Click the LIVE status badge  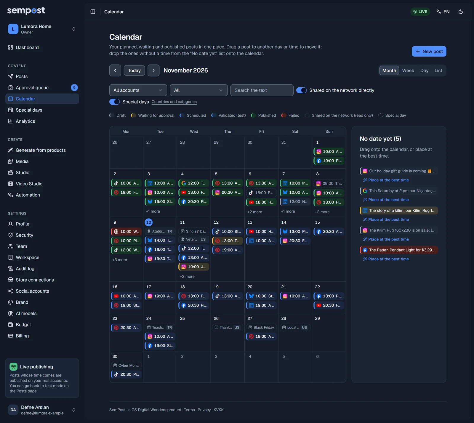(420, 12)
